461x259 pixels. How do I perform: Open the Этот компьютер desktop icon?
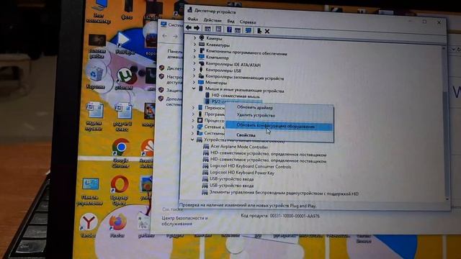(x=99, y=12)
